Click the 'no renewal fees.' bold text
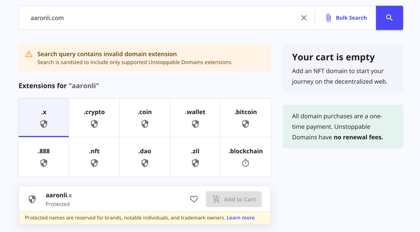The width and height of the screenshot is (420, 232). click(358, 138)
